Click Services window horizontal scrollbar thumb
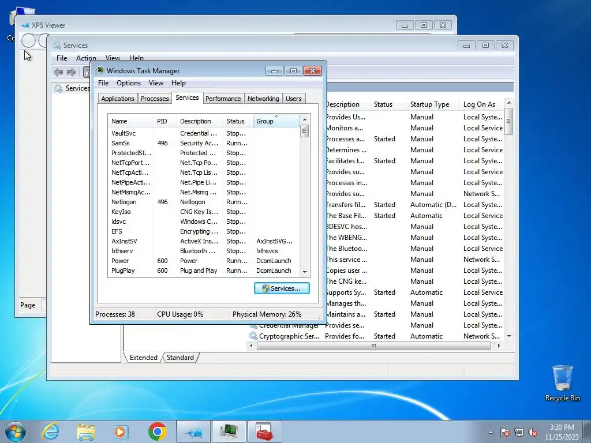The width and height of the screenshot is (591, 443). point(373,346)
